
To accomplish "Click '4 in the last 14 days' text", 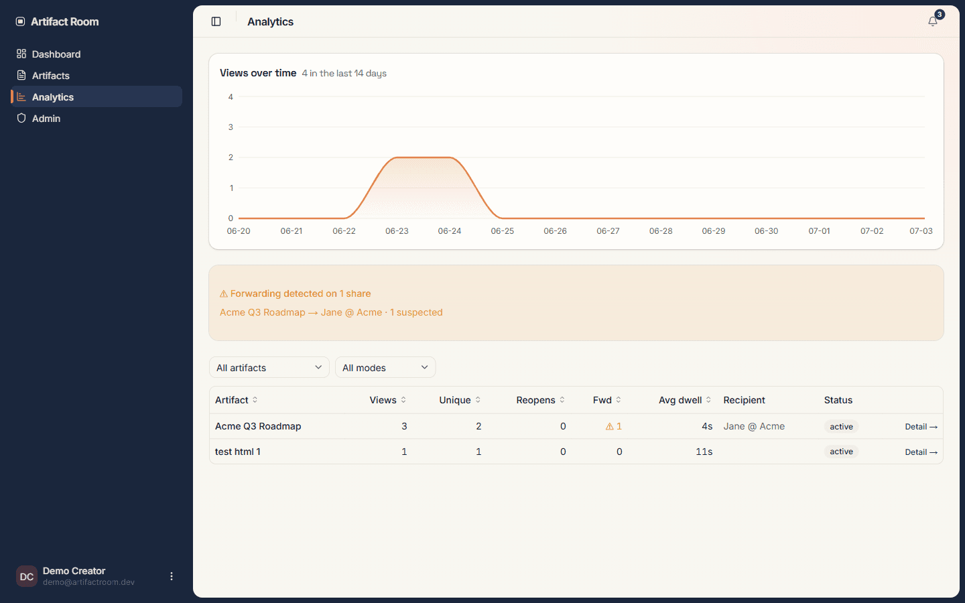I will pos(344,73).
